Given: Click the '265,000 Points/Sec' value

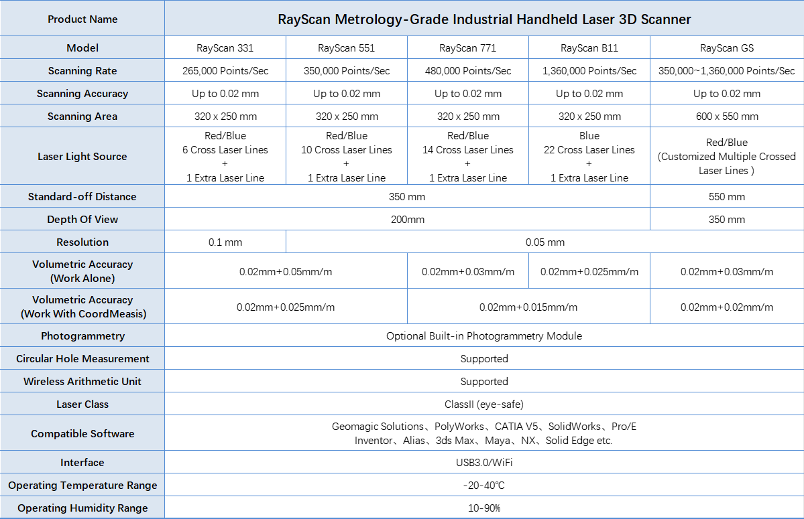Looking at the screenshot, I should [225, 70].
